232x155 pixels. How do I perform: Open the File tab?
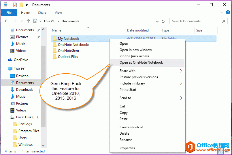pyautogui.click(x=9, y=13)
